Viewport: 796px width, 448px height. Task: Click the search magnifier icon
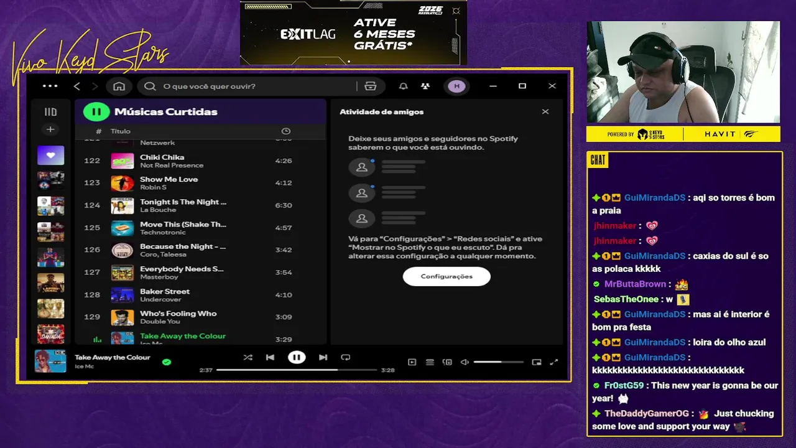(x=150, y=86)
